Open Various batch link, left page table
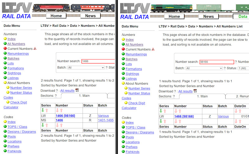249x154 pixels. tap(103, 116)
